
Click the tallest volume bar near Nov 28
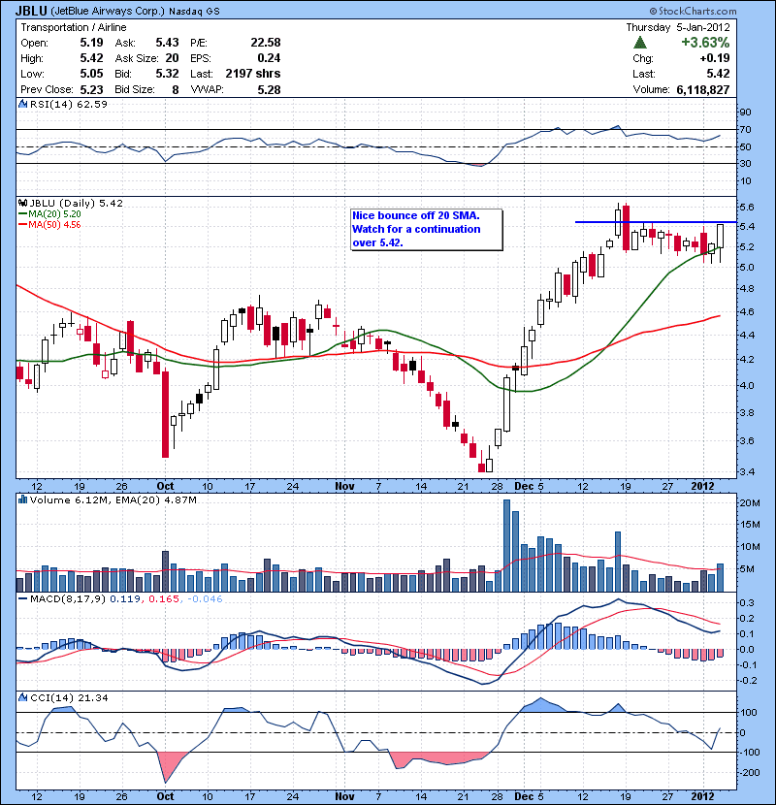tap(507, 546)
